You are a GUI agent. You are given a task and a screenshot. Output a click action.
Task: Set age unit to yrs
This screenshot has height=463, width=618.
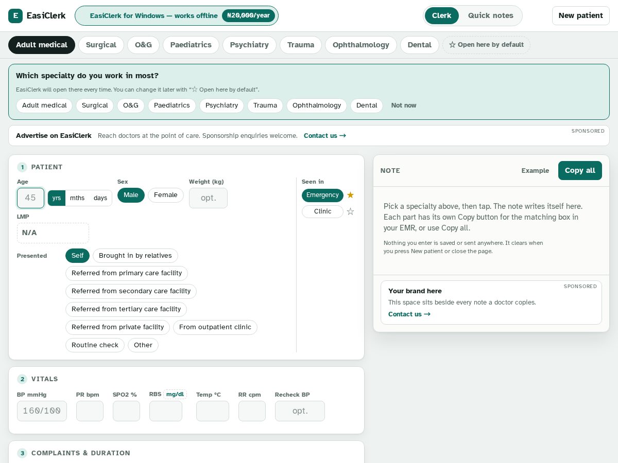click(x=57, y=198)
